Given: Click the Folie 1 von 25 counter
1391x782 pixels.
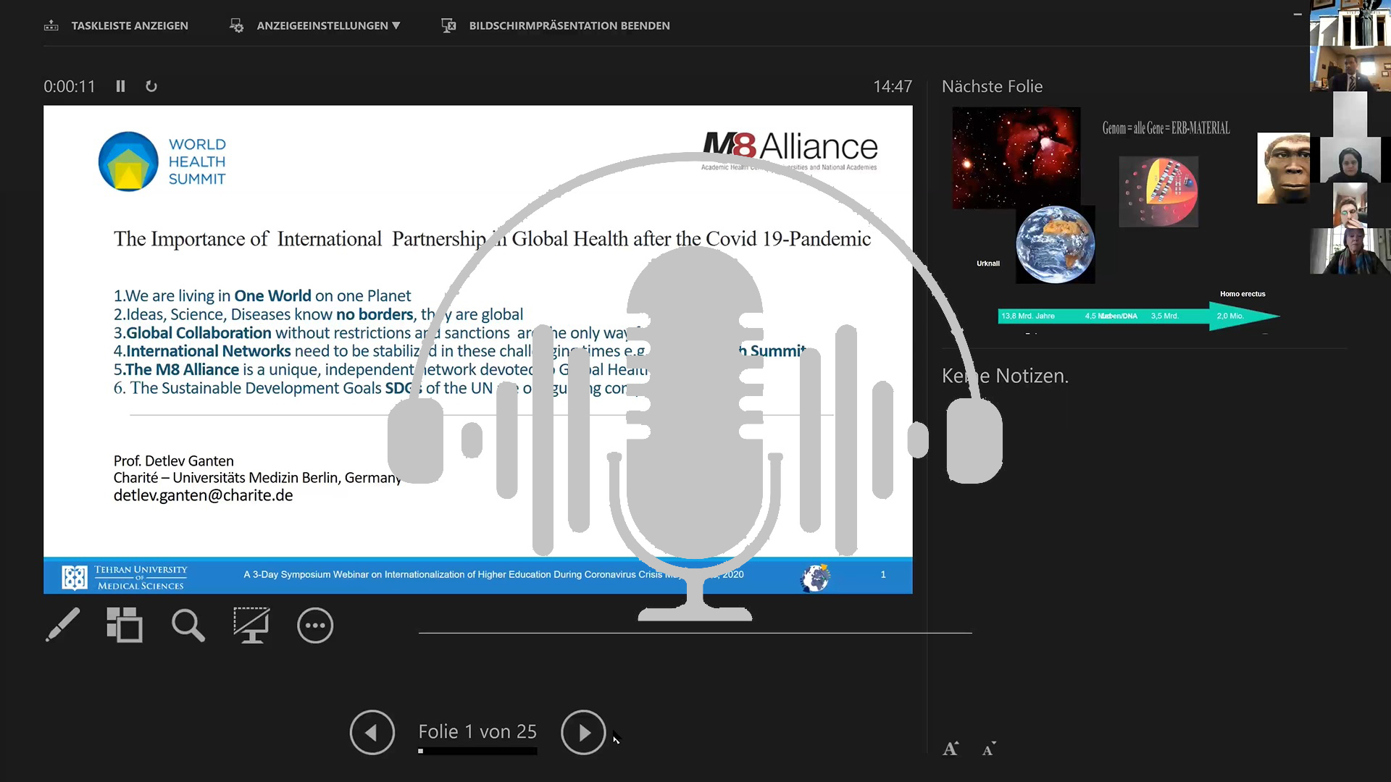Looking at the screenshot, I should tap(477, 731).
